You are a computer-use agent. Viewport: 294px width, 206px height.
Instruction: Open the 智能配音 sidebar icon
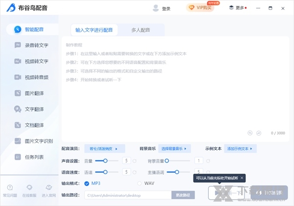[x=18, y=29]
